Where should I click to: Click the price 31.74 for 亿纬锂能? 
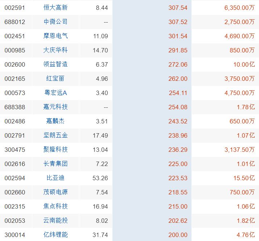point(100,235)
